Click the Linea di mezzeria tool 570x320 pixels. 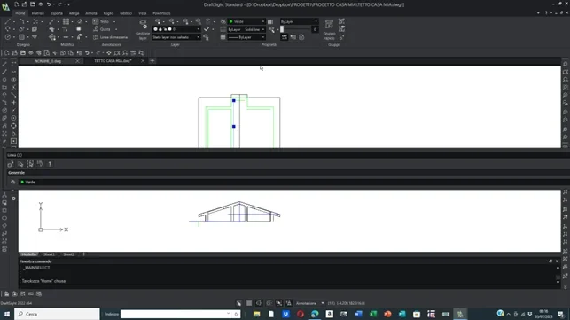(110, 37)
